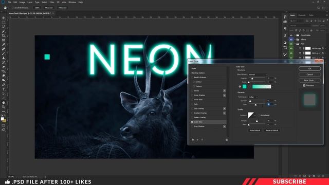Open the layer filter kind dropdown
Viewport: 329px width, 185px height.
point(297,21)
